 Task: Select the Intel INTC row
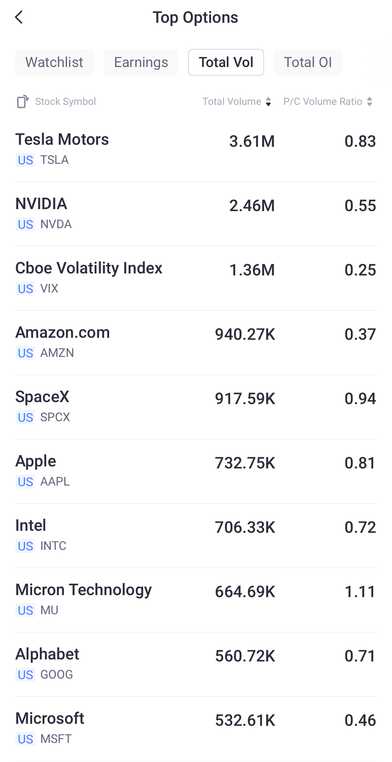click(x=196, y=536)
